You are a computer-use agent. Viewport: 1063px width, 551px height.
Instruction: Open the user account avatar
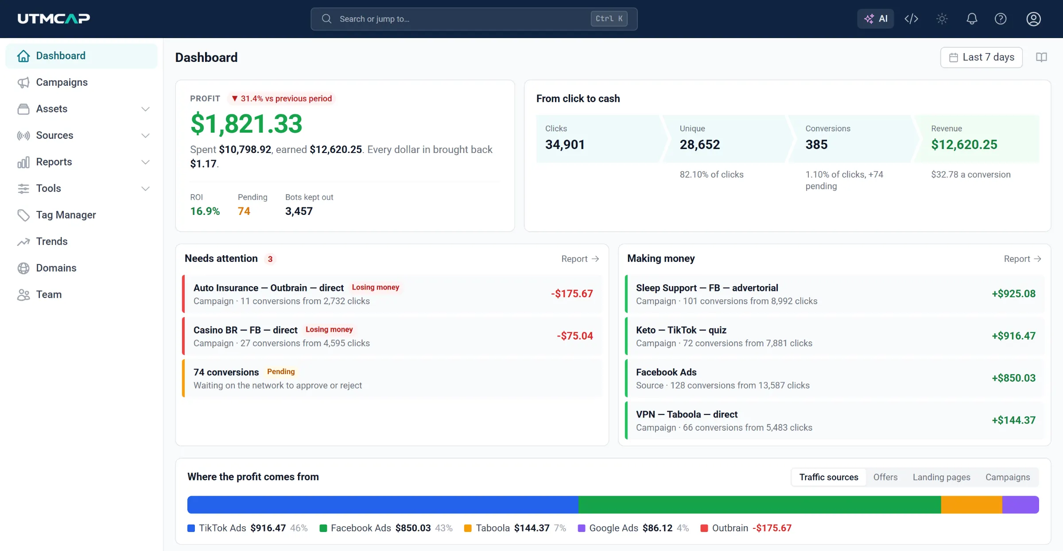coord(1033,19)
